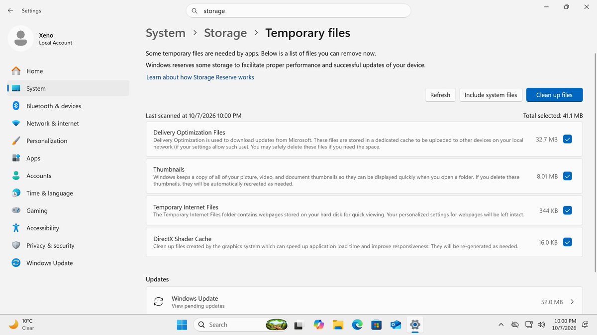The width and height of the screenshot is (597, 335).
Task: Click the cloud sync tray icon
Action: 515,325
